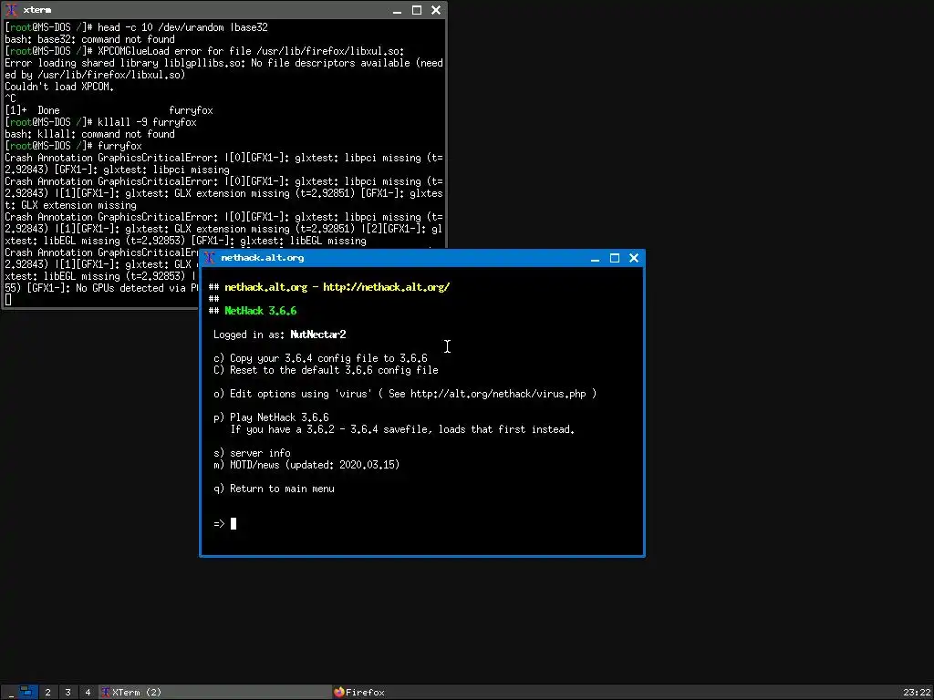Click 'p) Play NetHack 3.6.6' option

(271, 417)
